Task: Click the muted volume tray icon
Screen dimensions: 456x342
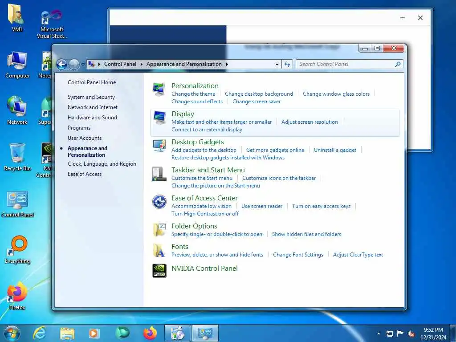Action: click(x=411, y=334)
